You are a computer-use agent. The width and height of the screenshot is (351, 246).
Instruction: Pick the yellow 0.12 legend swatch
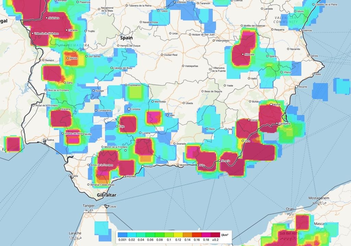coord(178,235)
